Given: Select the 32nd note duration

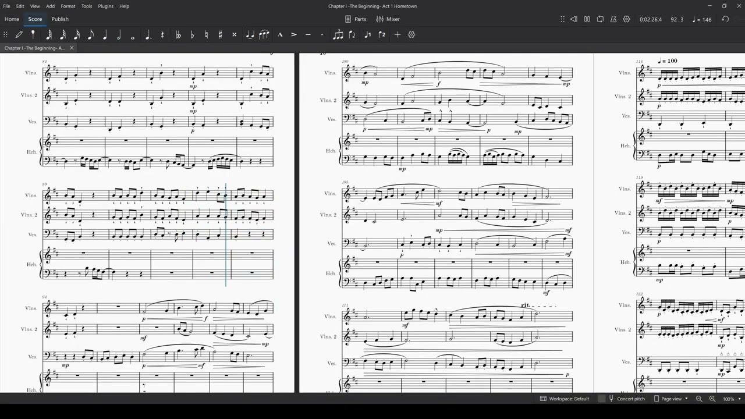Looking at the screenshot, I should coord(63,35).
